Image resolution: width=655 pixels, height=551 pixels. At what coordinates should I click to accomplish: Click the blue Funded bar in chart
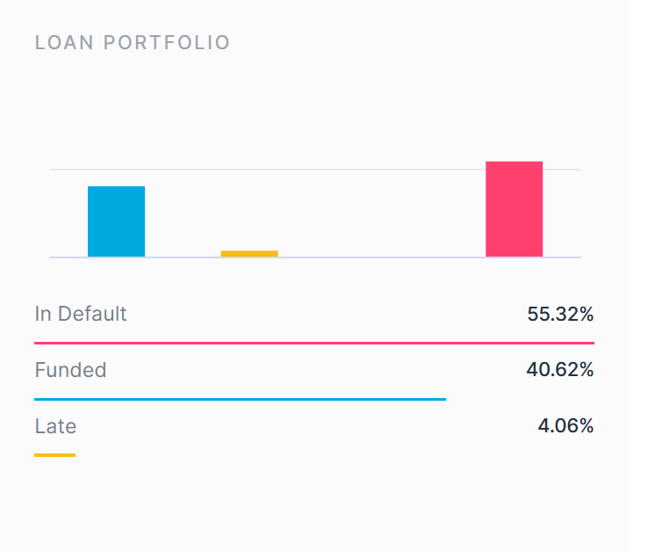[x=116, y=221]
